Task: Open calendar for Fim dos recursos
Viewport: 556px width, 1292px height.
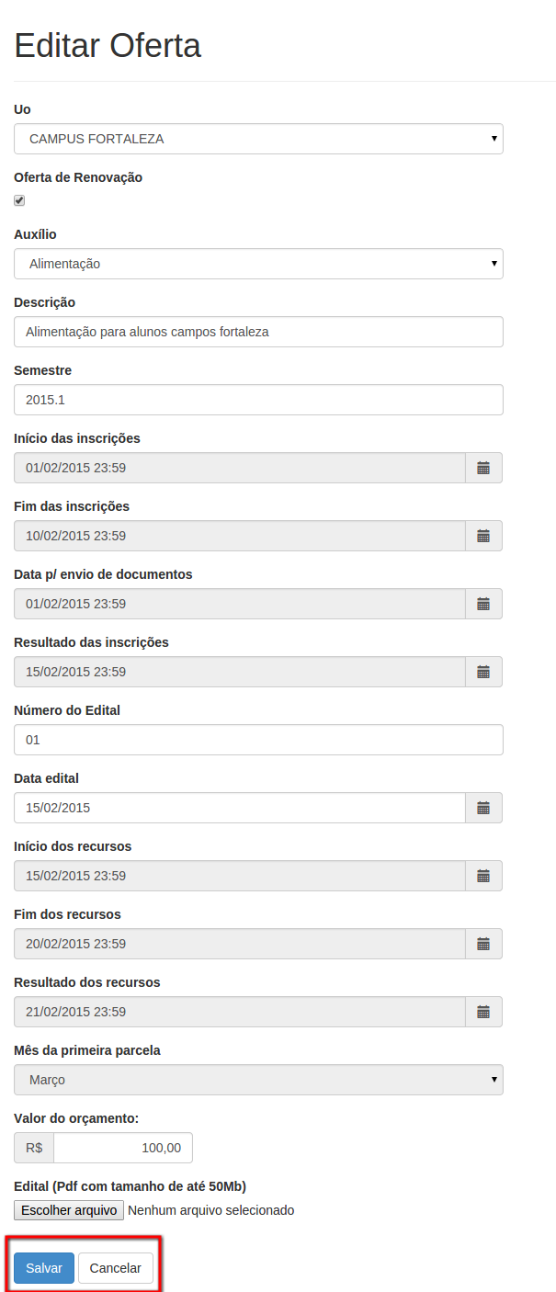Action: click(x=483, y=944)
